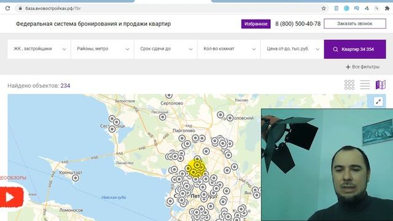Open the browser extensions puzzle icon
Screen dimensions: 393x221
click(x=387, y=8)
